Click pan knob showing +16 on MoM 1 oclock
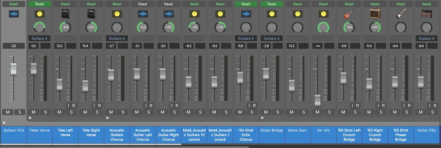 click(x=220, y=27)
